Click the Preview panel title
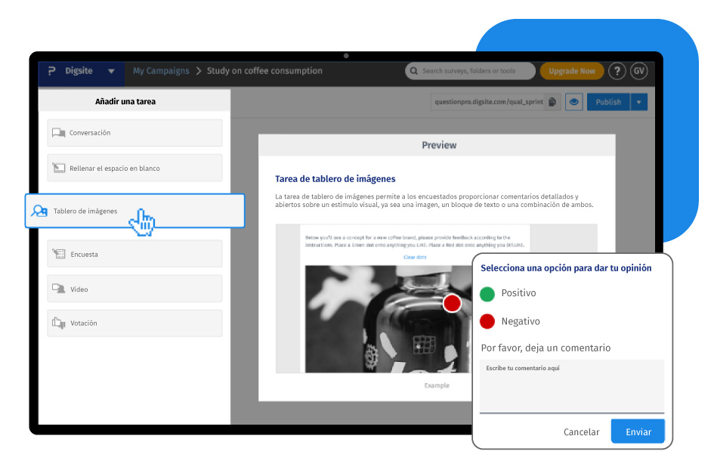711x473 pixels. (439, 145)
